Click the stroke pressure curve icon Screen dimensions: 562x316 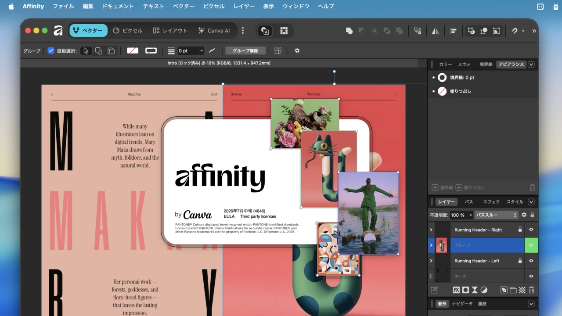[212, 51]
